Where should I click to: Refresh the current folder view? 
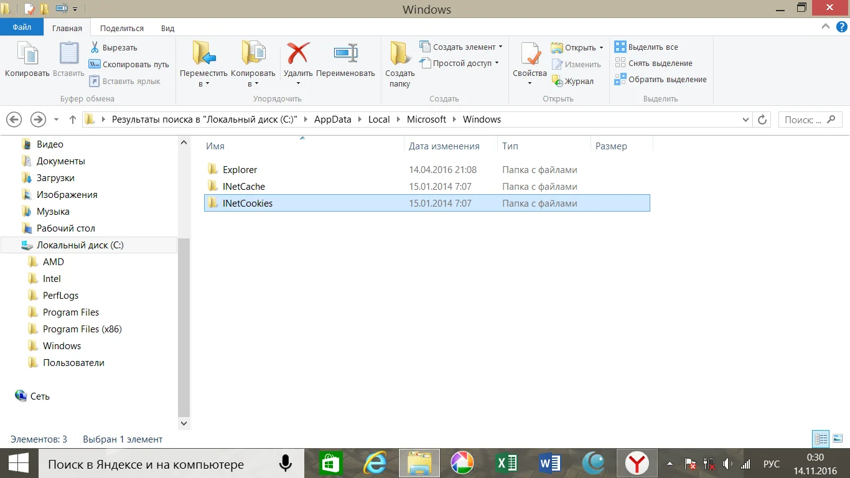pos(762,119)
